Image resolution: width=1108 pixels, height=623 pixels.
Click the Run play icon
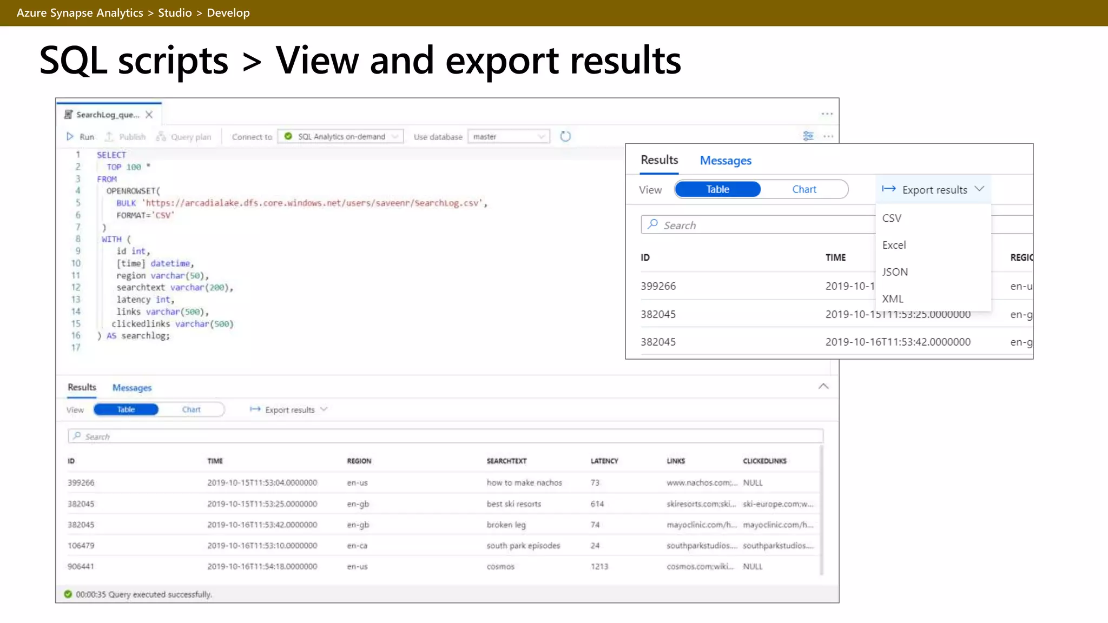pos(70,137)
